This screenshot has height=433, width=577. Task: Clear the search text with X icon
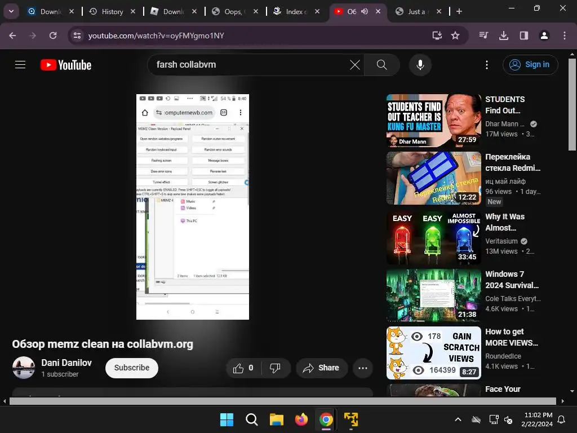[x=355, y=65]
